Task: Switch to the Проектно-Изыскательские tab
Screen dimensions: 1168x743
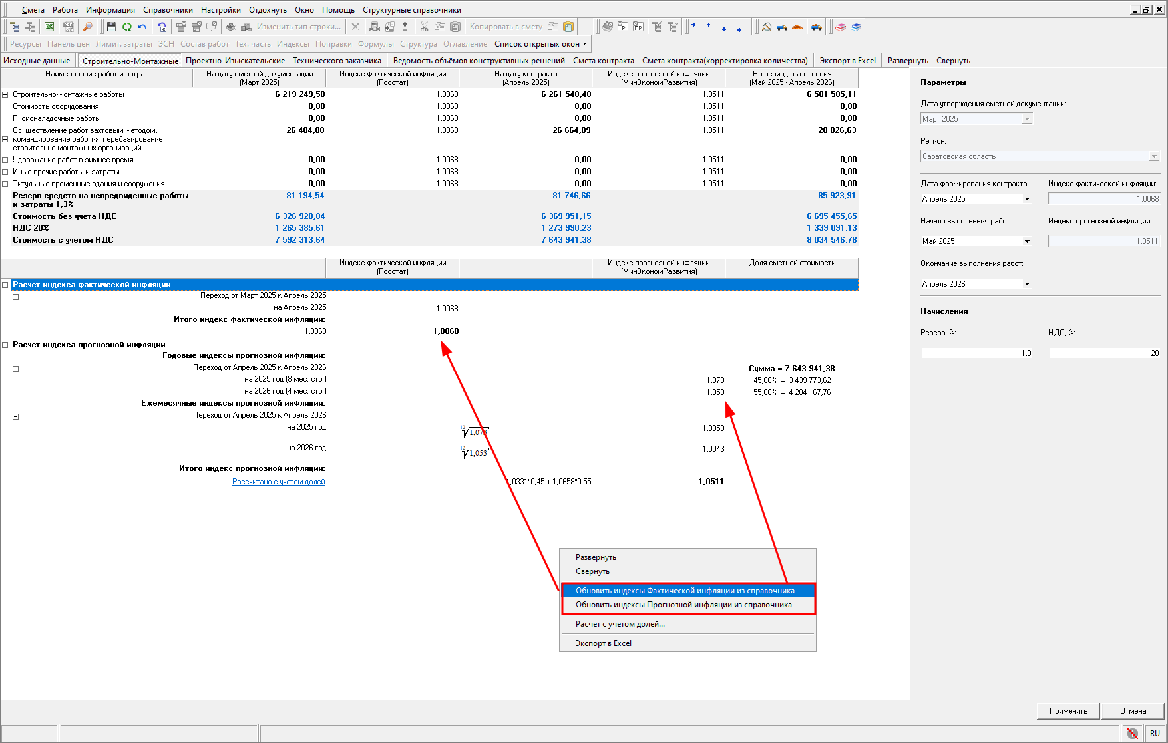Action: 235,61
